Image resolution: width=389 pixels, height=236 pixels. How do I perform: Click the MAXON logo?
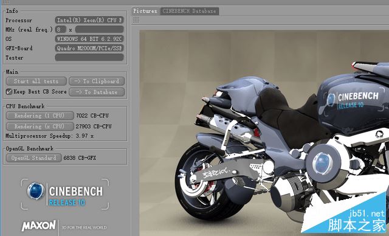tap(39, 226)
